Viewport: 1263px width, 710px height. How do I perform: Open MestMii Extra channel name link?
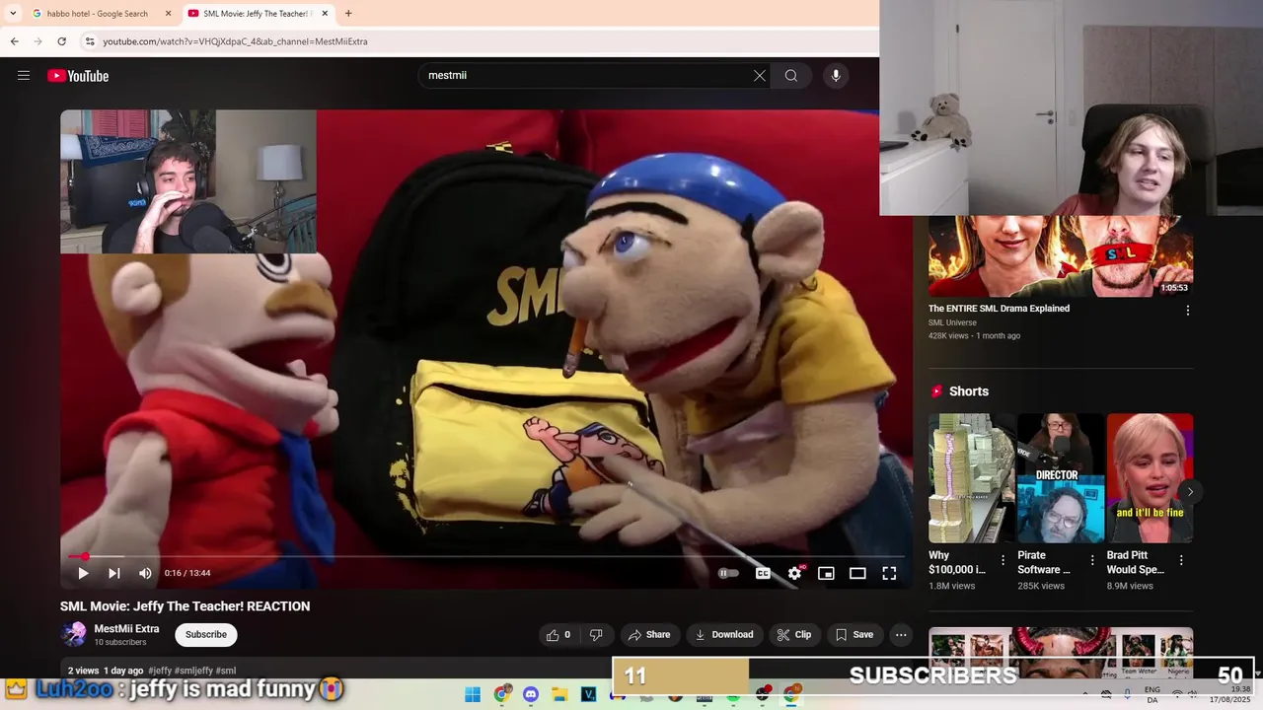pos(126,629)
